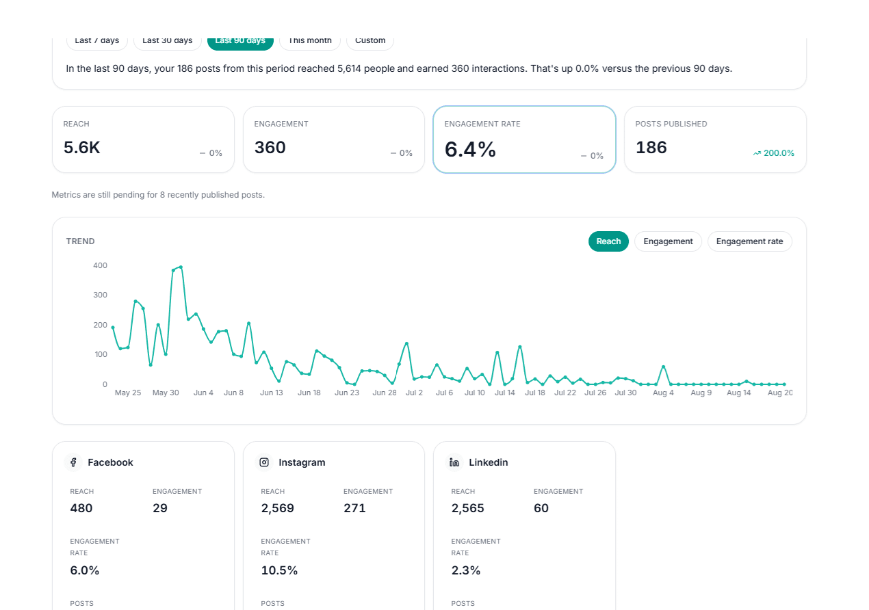The width and height of the screenshot is (869, 610).
Task: Open the Engagement Rate 6.4% card
Action: (x=524, y=140)
